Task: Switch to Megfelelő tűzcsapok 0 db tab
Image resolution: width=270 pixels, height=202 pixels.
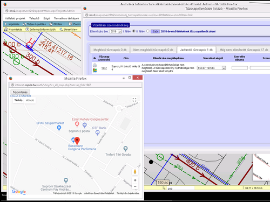Action: coord(110,50)
